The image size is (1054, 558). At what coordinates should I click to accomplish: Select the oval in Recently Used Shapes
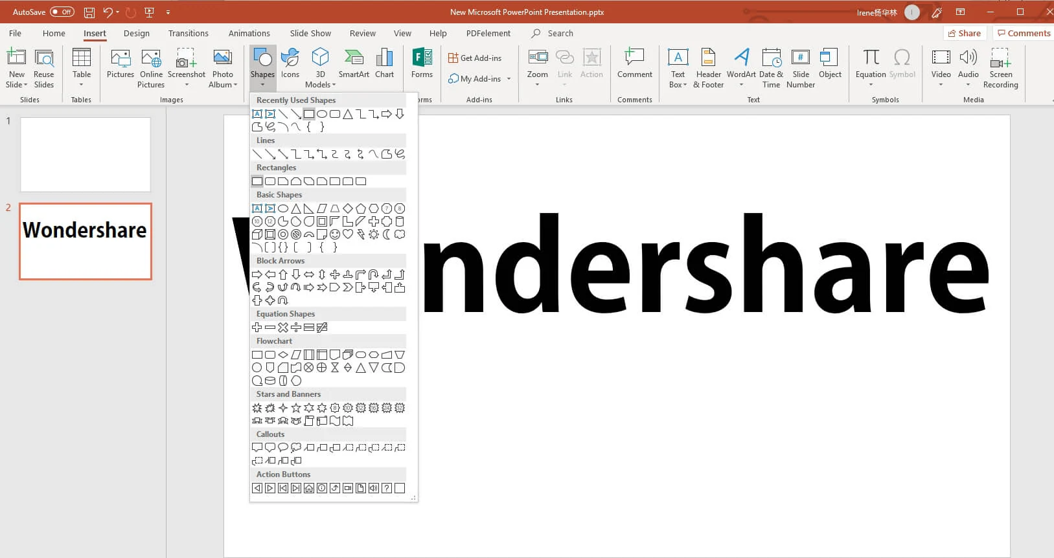[322, 114]
